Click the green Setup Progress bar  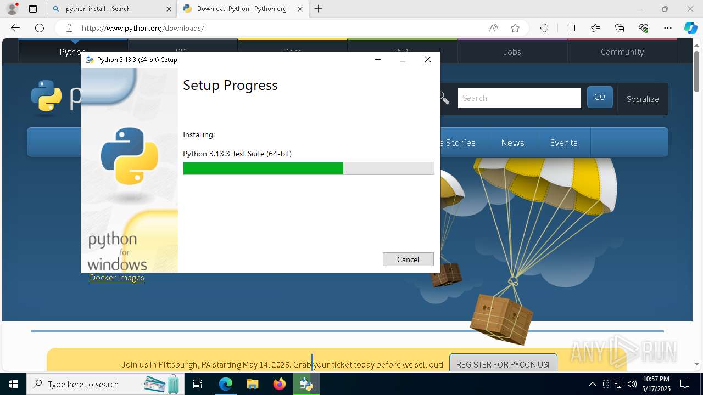tap(308, 168)
